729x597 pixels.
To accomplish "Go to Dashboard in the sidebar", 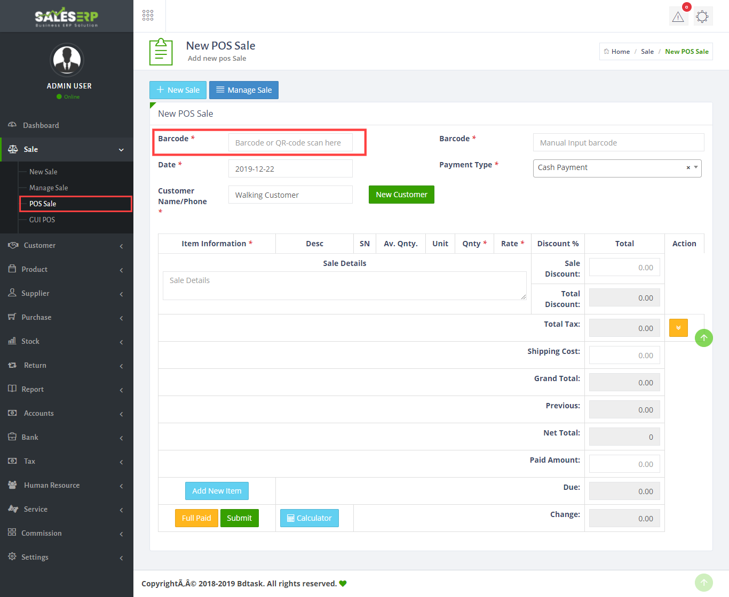I will pyautogui.click(x=41, y=125).
